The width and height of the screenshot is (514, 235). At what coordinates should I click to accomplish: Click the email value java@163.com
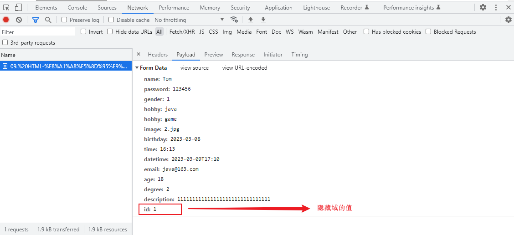click(180, 169)
